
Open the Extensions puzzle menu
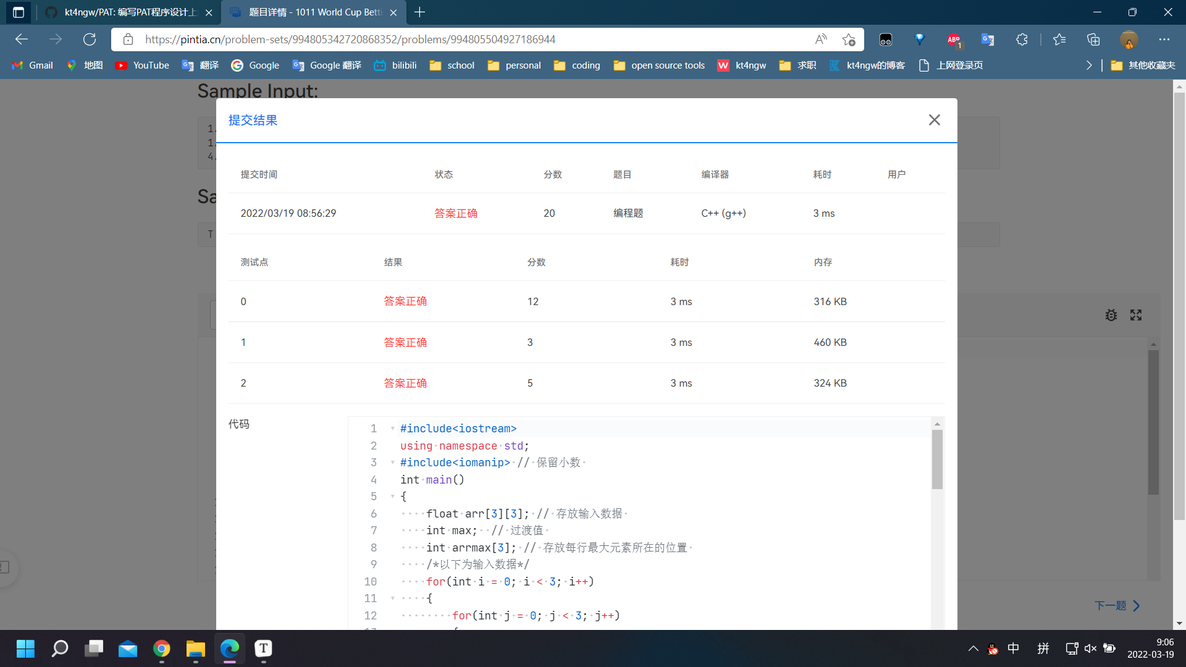pyautogui.click(x=1022, y=40)
